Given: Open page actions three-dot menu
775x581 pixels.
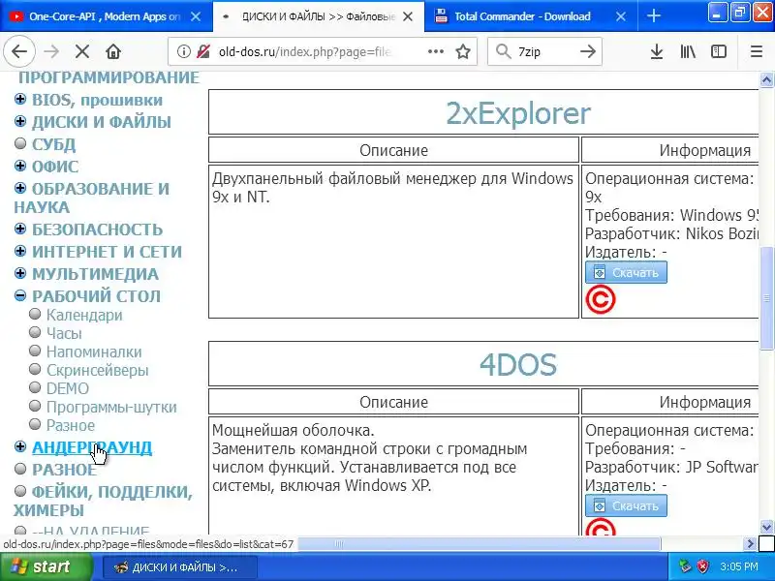Looking at the screenshot, I should tap(435, 51).
